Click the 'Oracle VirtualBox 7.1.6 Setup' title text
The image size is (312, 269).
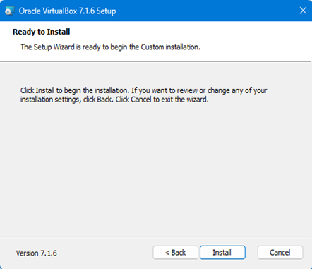click(67, 11)
